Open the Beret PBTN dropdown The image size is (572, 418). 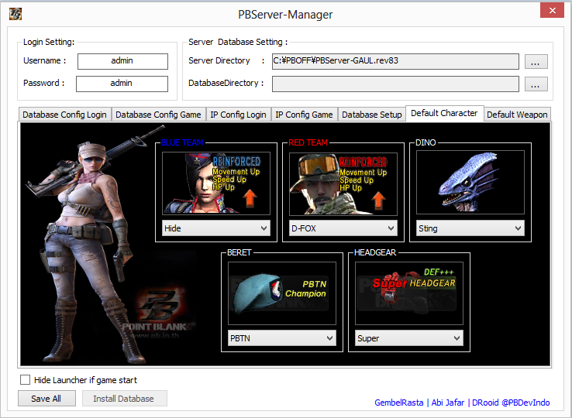[282, 338]
